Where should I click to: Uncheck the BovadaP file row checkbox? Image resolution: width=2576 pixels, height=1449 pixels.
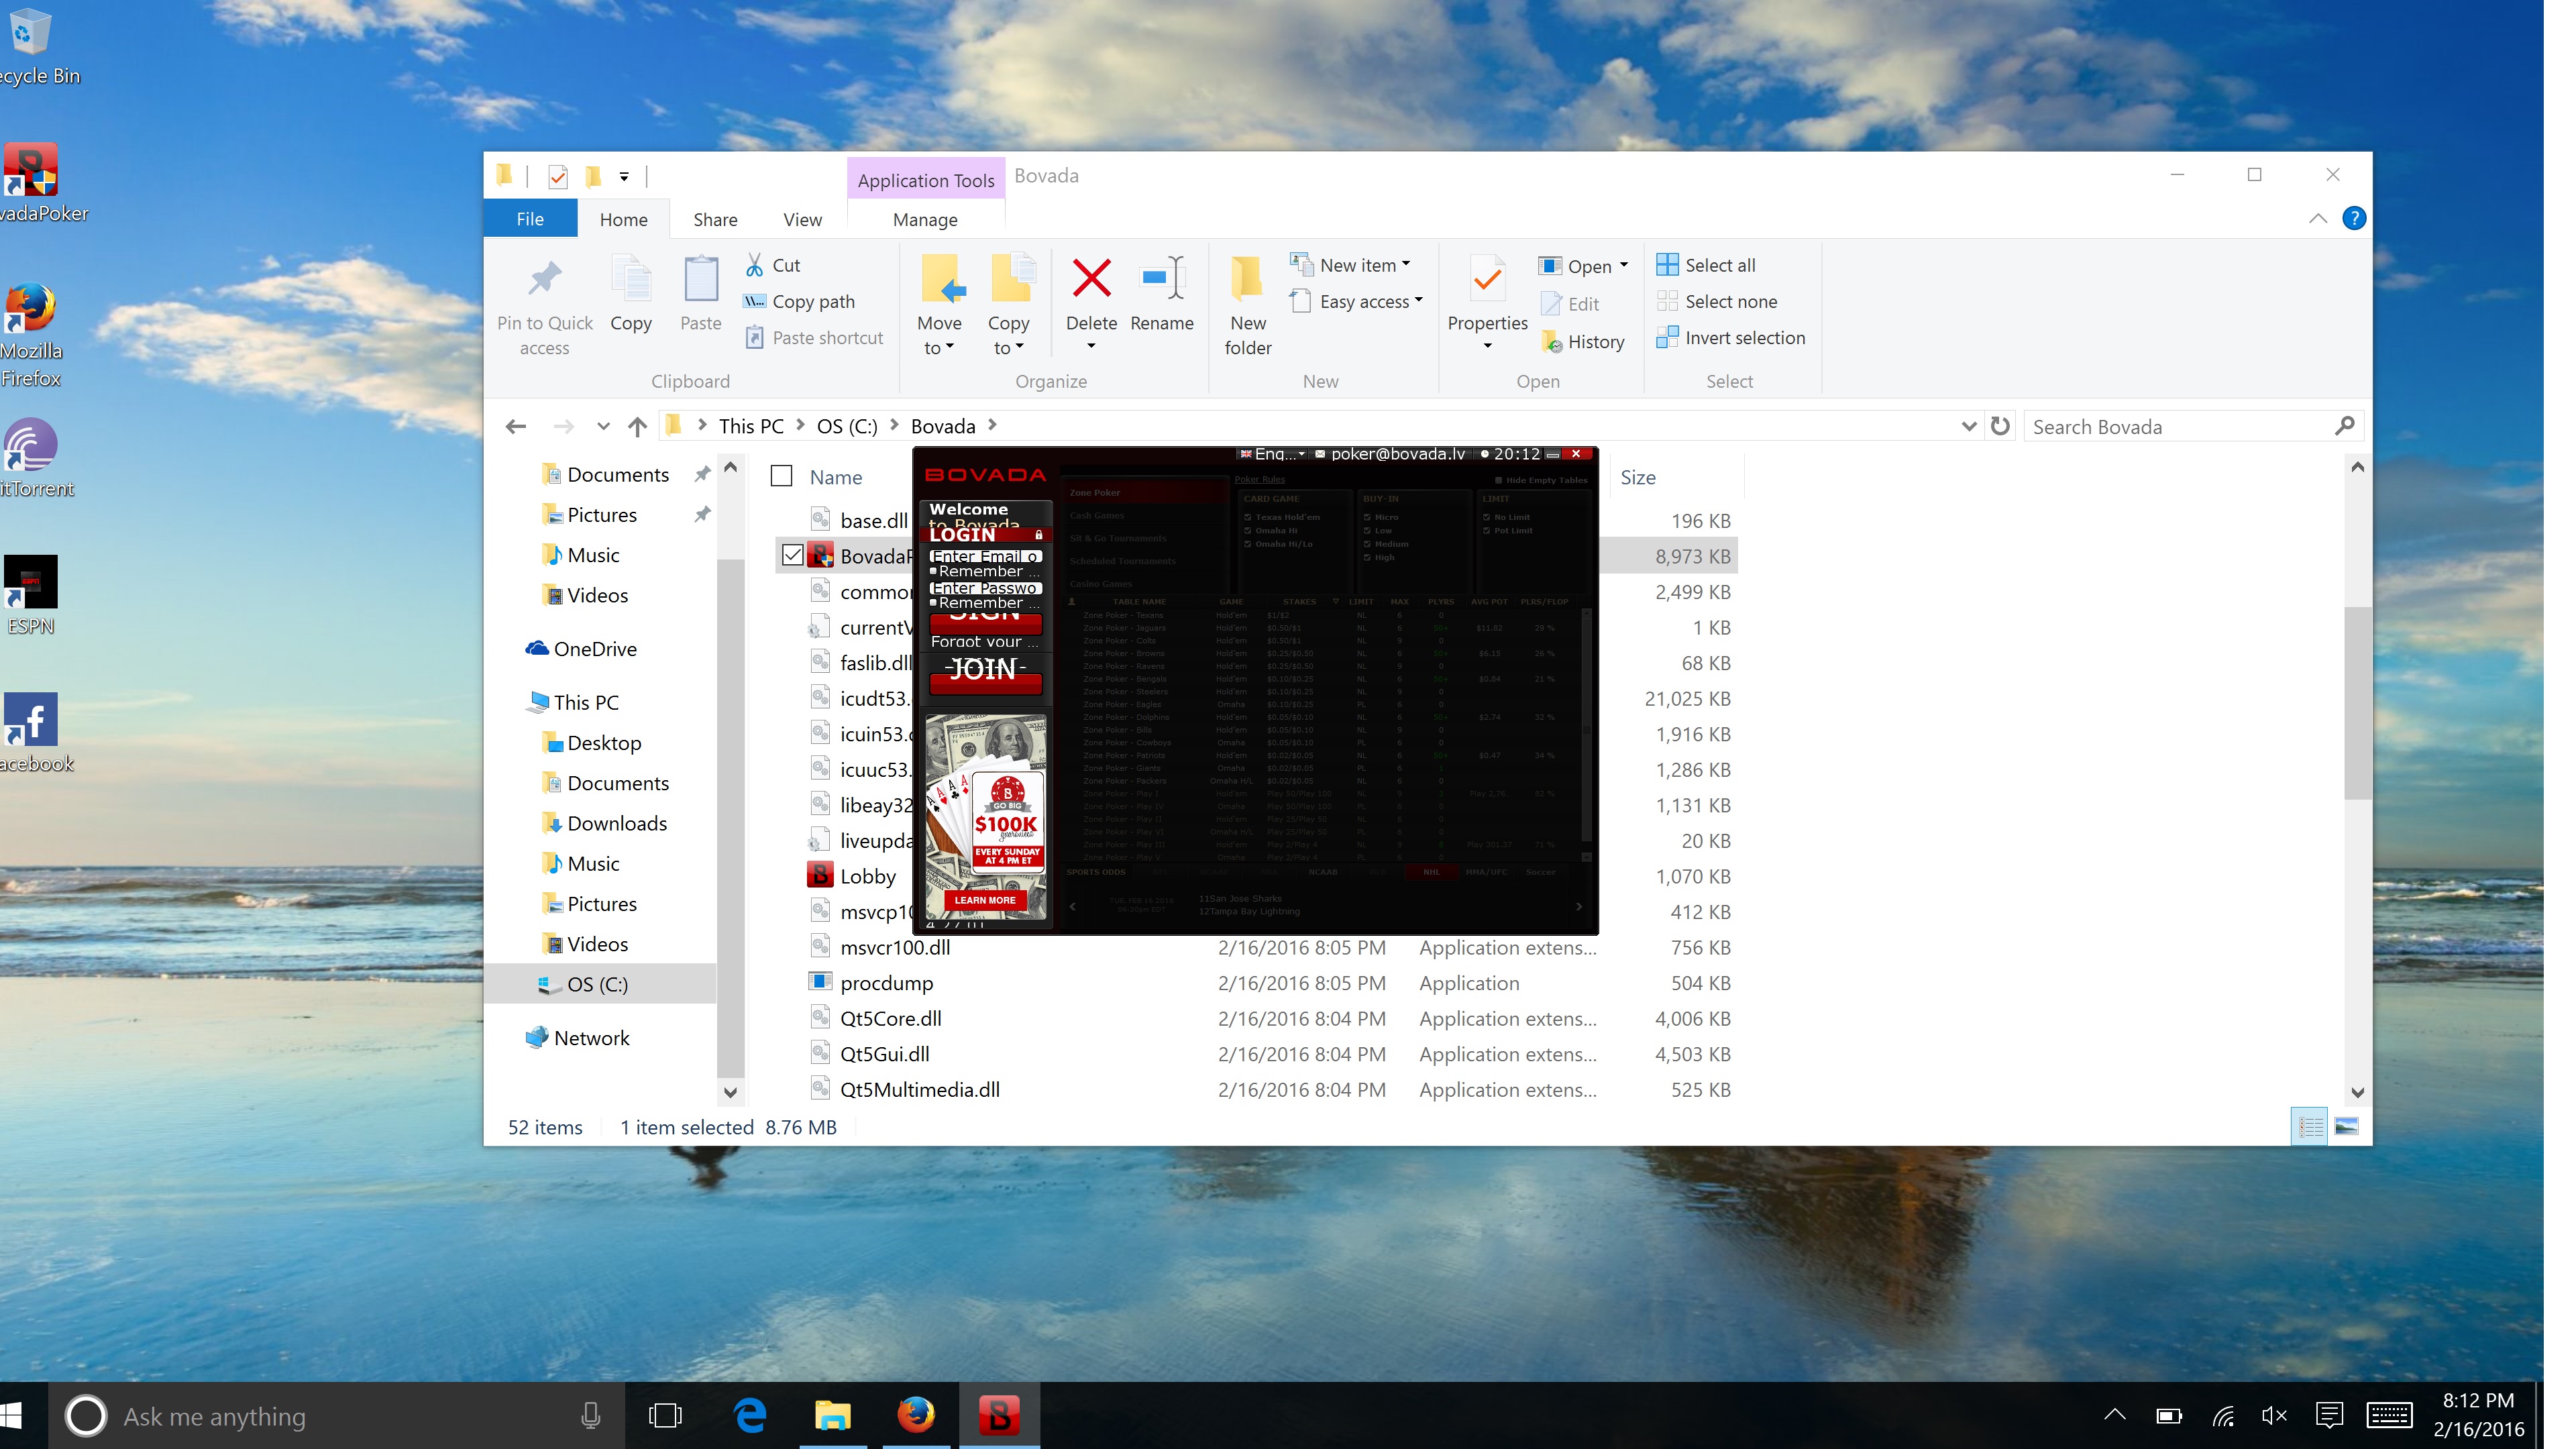click(x=792, y=555)
